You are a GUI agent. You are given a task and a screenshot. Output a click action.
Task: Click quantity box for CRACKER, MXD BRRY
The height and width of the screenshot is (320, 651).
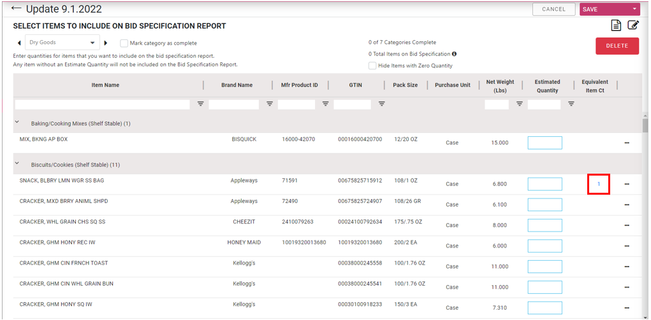pyautogui.click(x=545, y=204)
